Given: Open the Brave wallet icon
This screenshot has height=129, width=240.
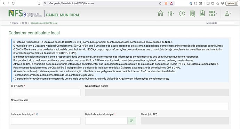Looking at the screenshot, I should point(213,3).
